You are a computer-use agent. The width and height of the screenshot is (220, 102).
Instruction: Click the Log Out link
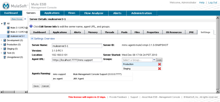pos(212,3)
